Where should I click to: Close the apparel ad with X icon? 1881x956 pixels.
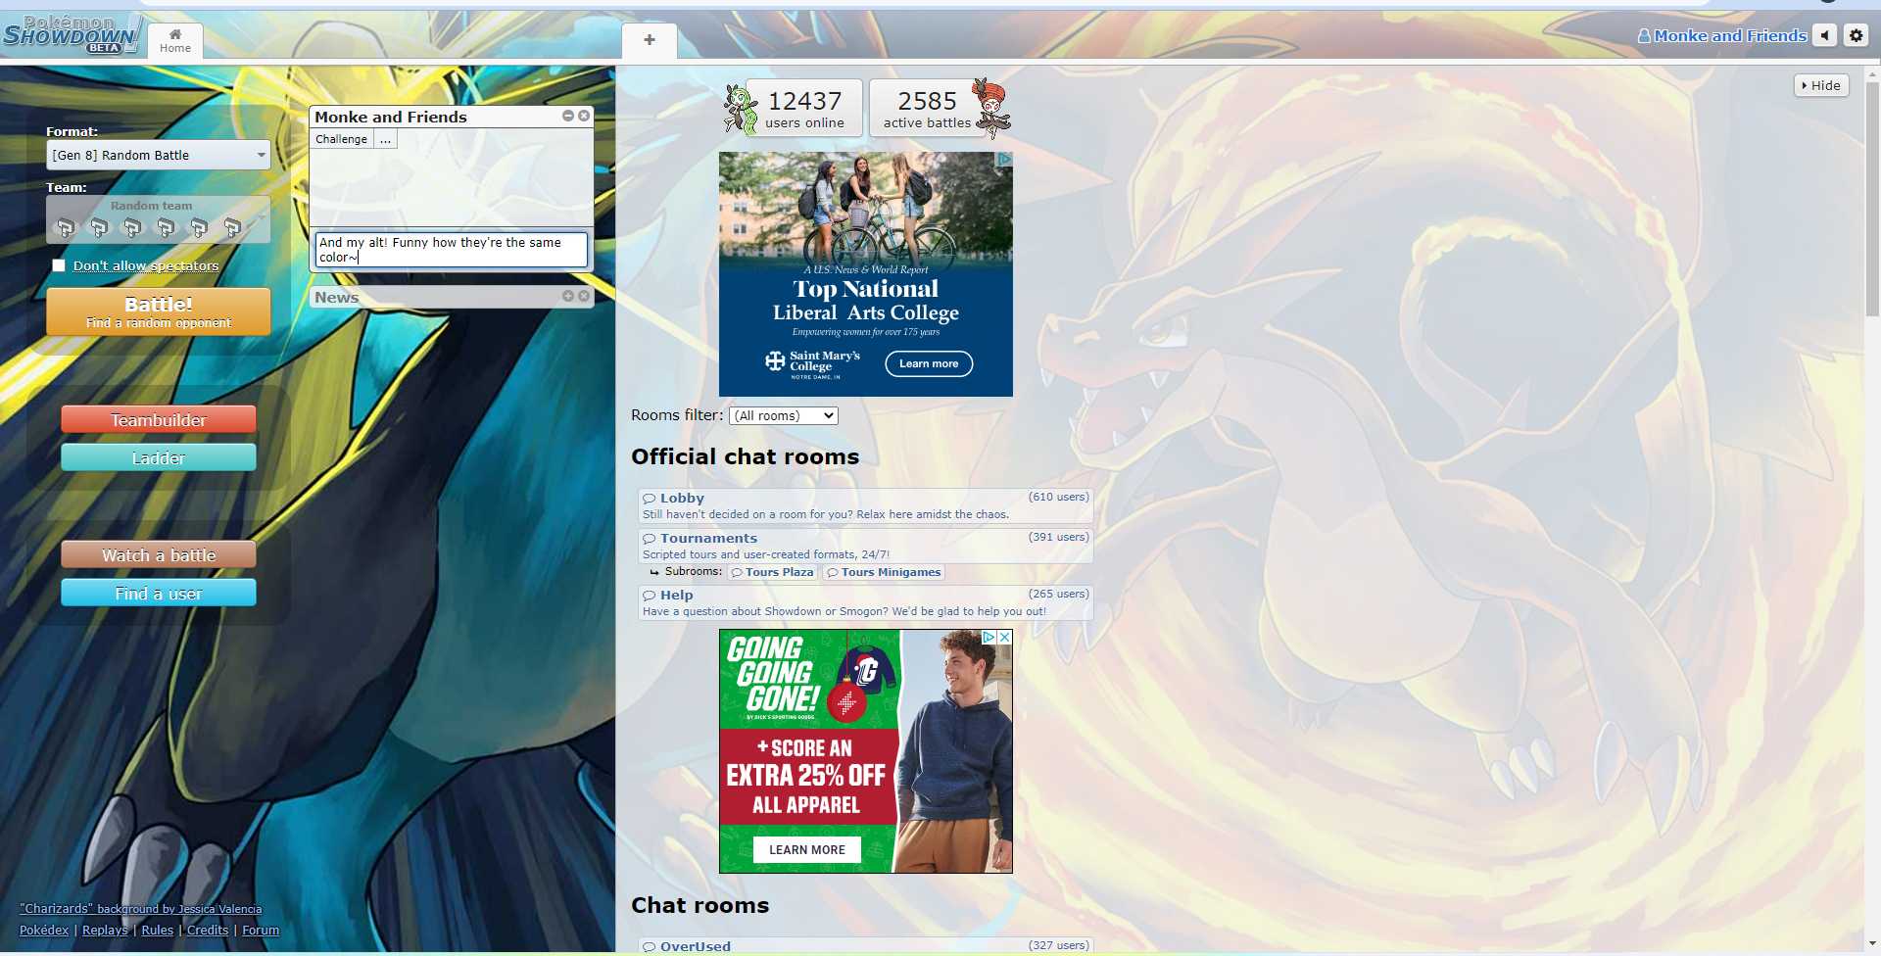tap(1004, 637)
